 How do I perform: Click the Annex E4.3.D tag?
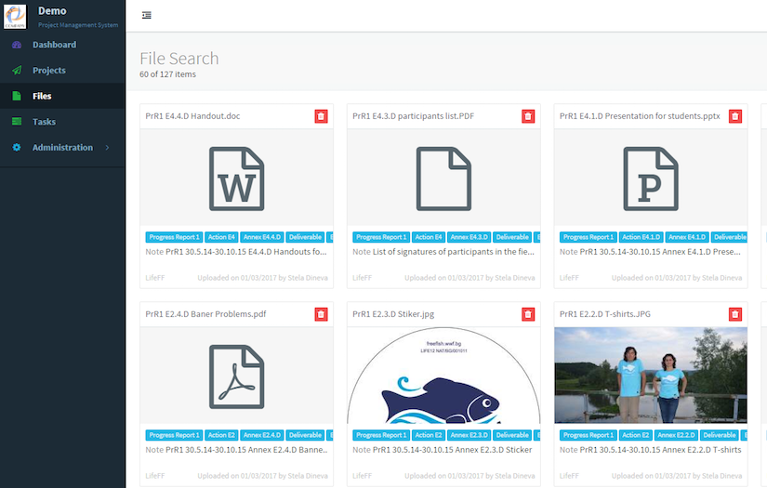click(x=469, y=237)
